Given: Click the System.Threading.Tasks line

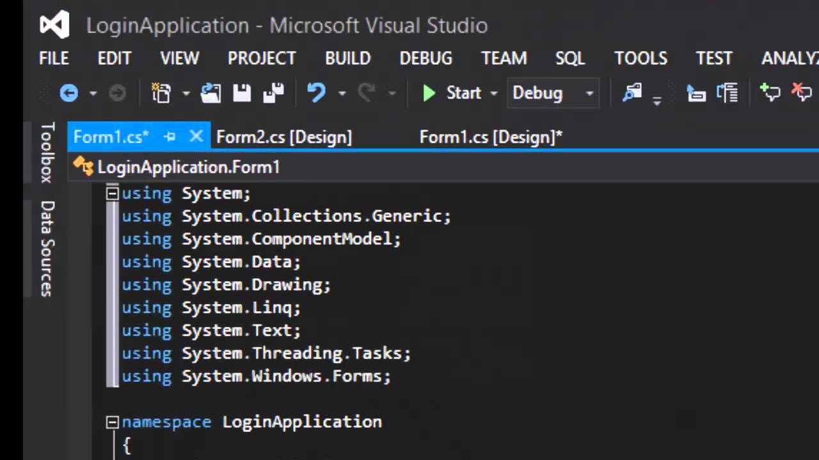Looking at the screenshot, I should click(x=266, y=353).
